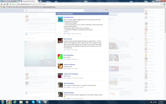Go back with the browser back arrow
Image resolution: width=166 pixels, height=104 pixels.
(2, 4)
